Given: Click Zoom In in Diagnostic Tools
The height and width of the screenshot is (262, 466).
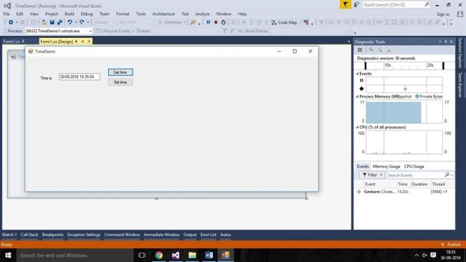Looking at the screenshot, I should (371, 50).
